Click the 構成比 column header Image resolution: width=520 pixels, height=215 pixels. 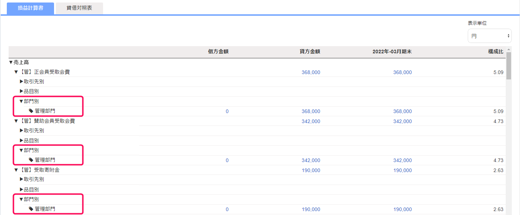tap(496, 52)
